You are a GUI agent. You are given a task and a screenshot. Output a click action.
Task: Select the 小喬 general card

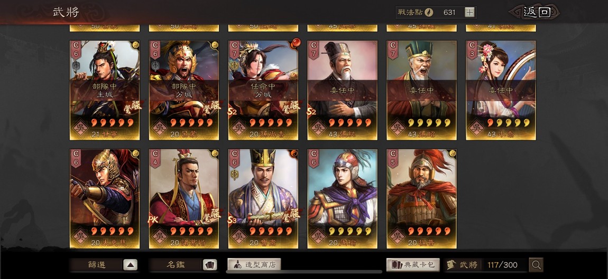pyautogui.click(x=501, y=90)
